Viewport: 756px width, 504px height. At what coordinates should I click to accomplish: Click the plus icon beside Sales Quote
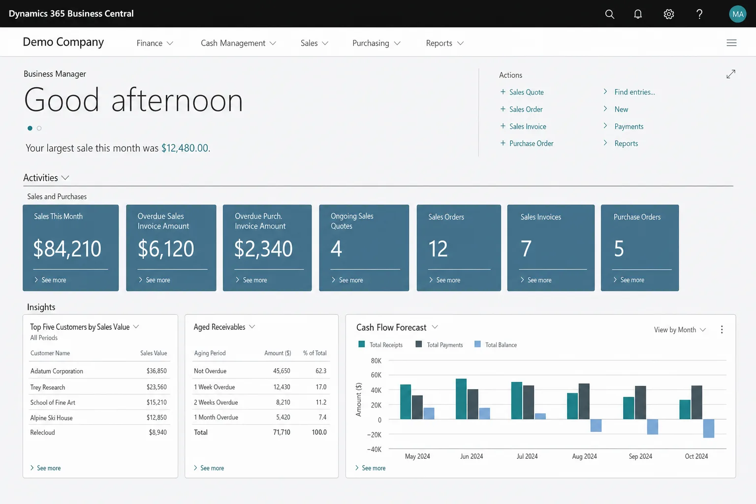tap(503, 92)
